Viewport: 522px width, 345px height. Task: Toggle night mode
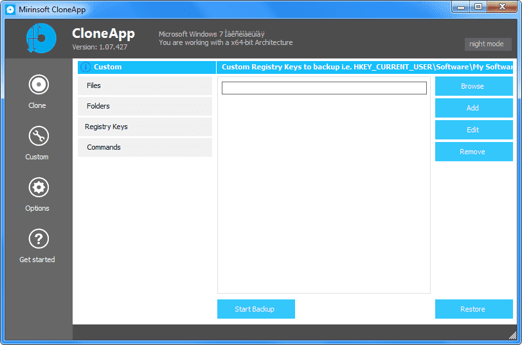pos(487,44)
